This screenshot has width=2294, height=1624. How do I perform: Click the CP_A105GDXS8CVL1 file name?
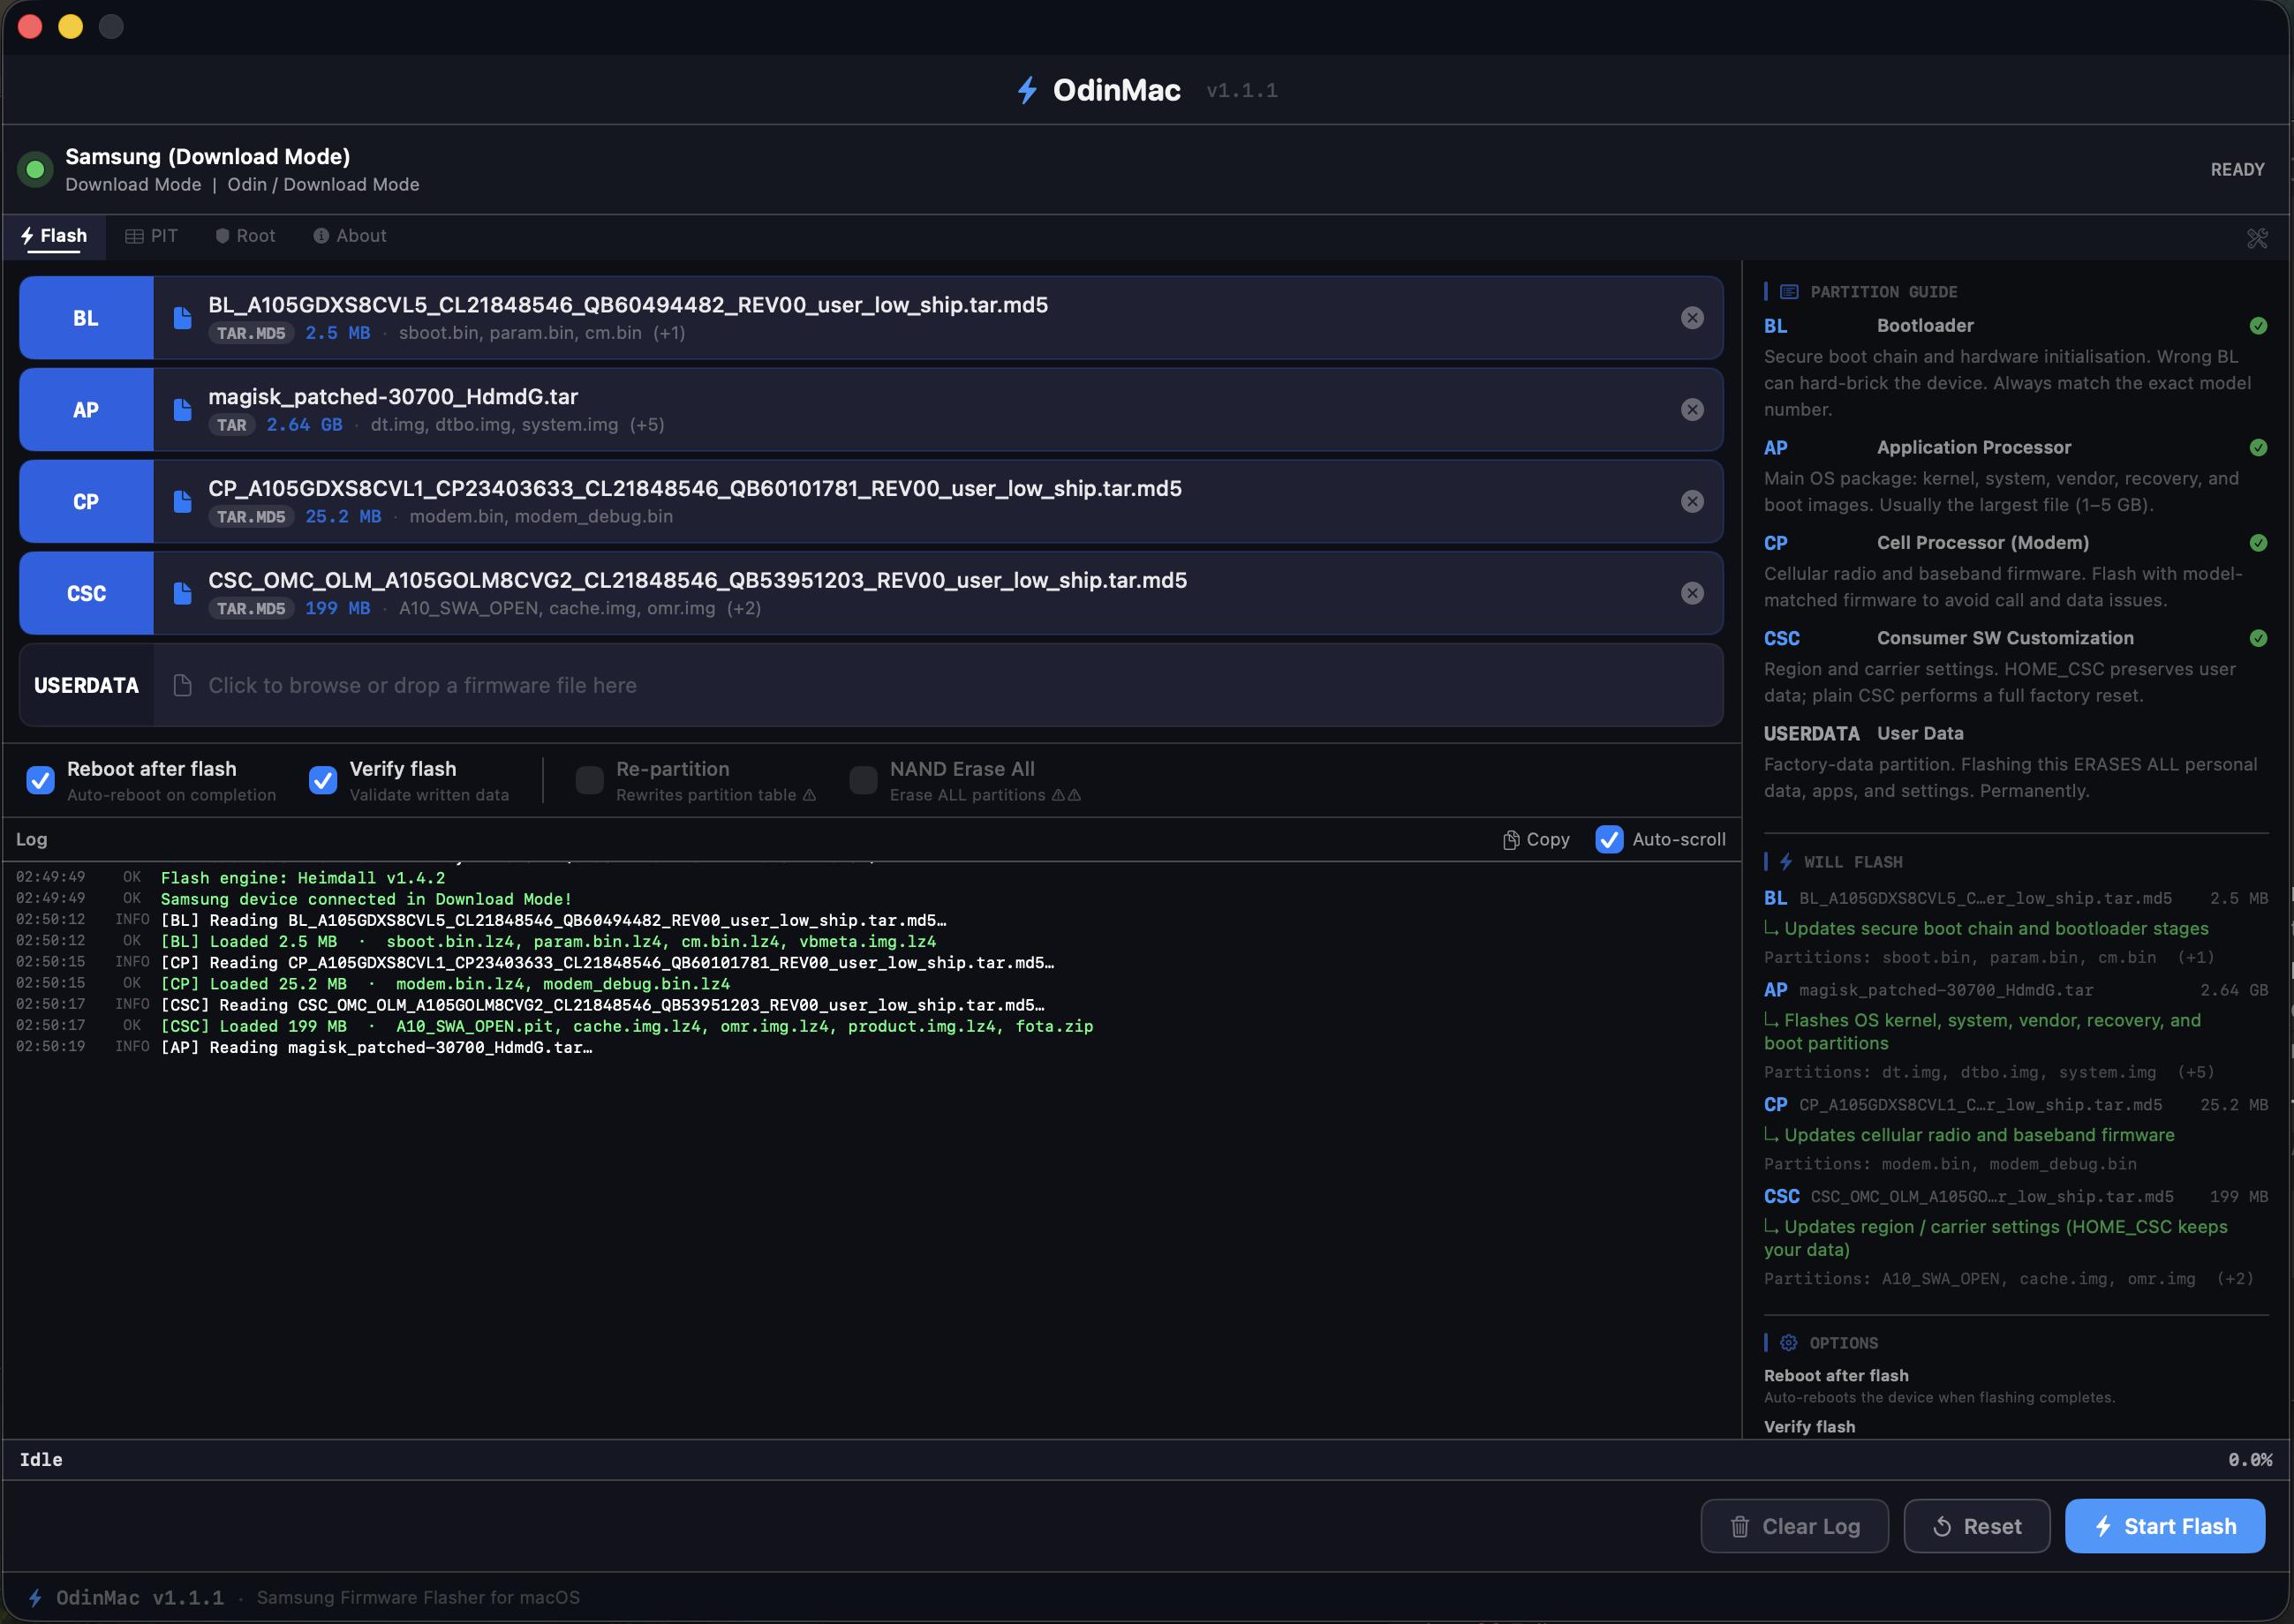click(695, 488)
